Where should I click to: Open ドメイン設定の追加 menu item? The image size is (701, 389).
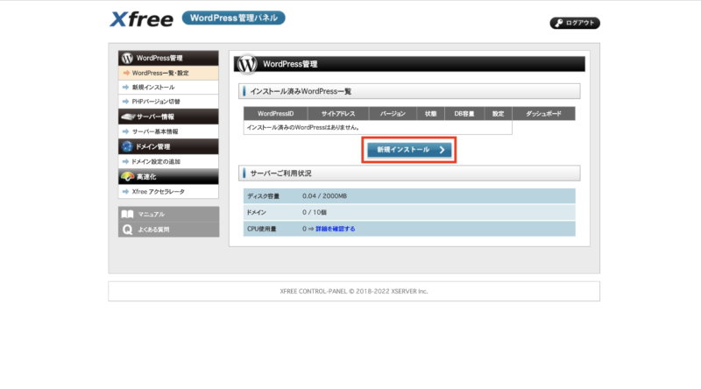click(x=168, y=161)
